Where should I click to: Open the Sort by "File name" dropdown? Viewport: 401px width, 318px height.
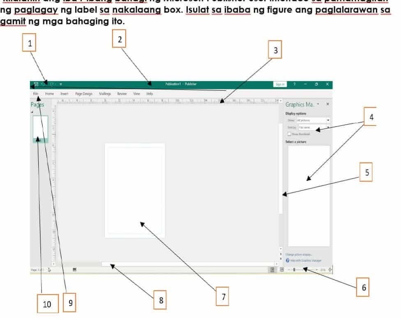[x=328, y=128]
